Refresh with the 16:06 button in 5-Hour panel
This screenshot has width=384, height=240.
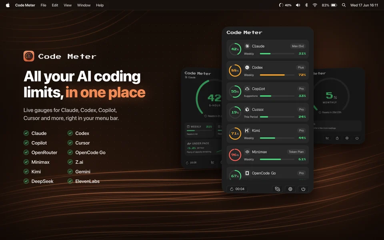click(x=191, y=163)
